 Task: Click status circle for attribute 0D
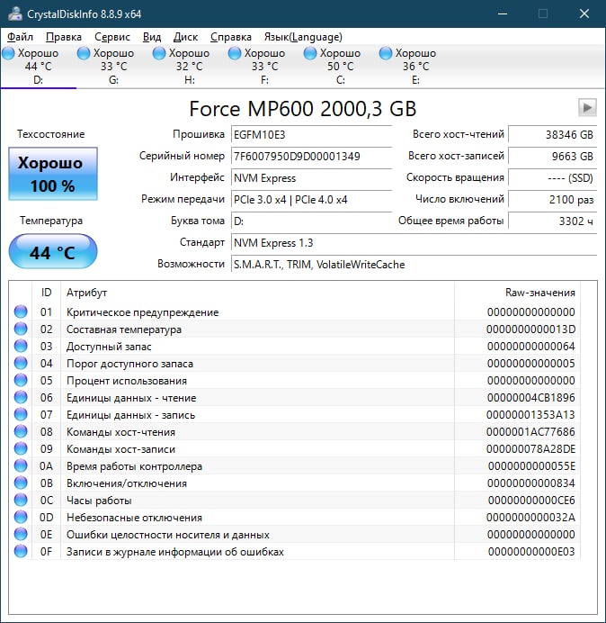(x=21, y=517)
